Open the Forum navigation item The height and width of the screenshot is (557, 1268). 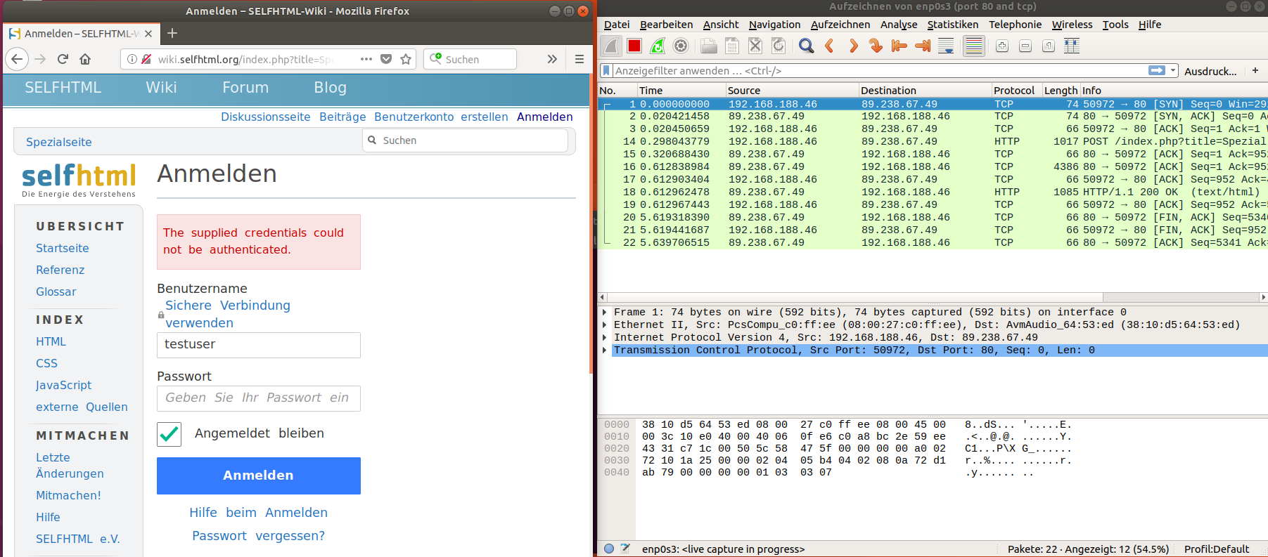tap(245, 88)
